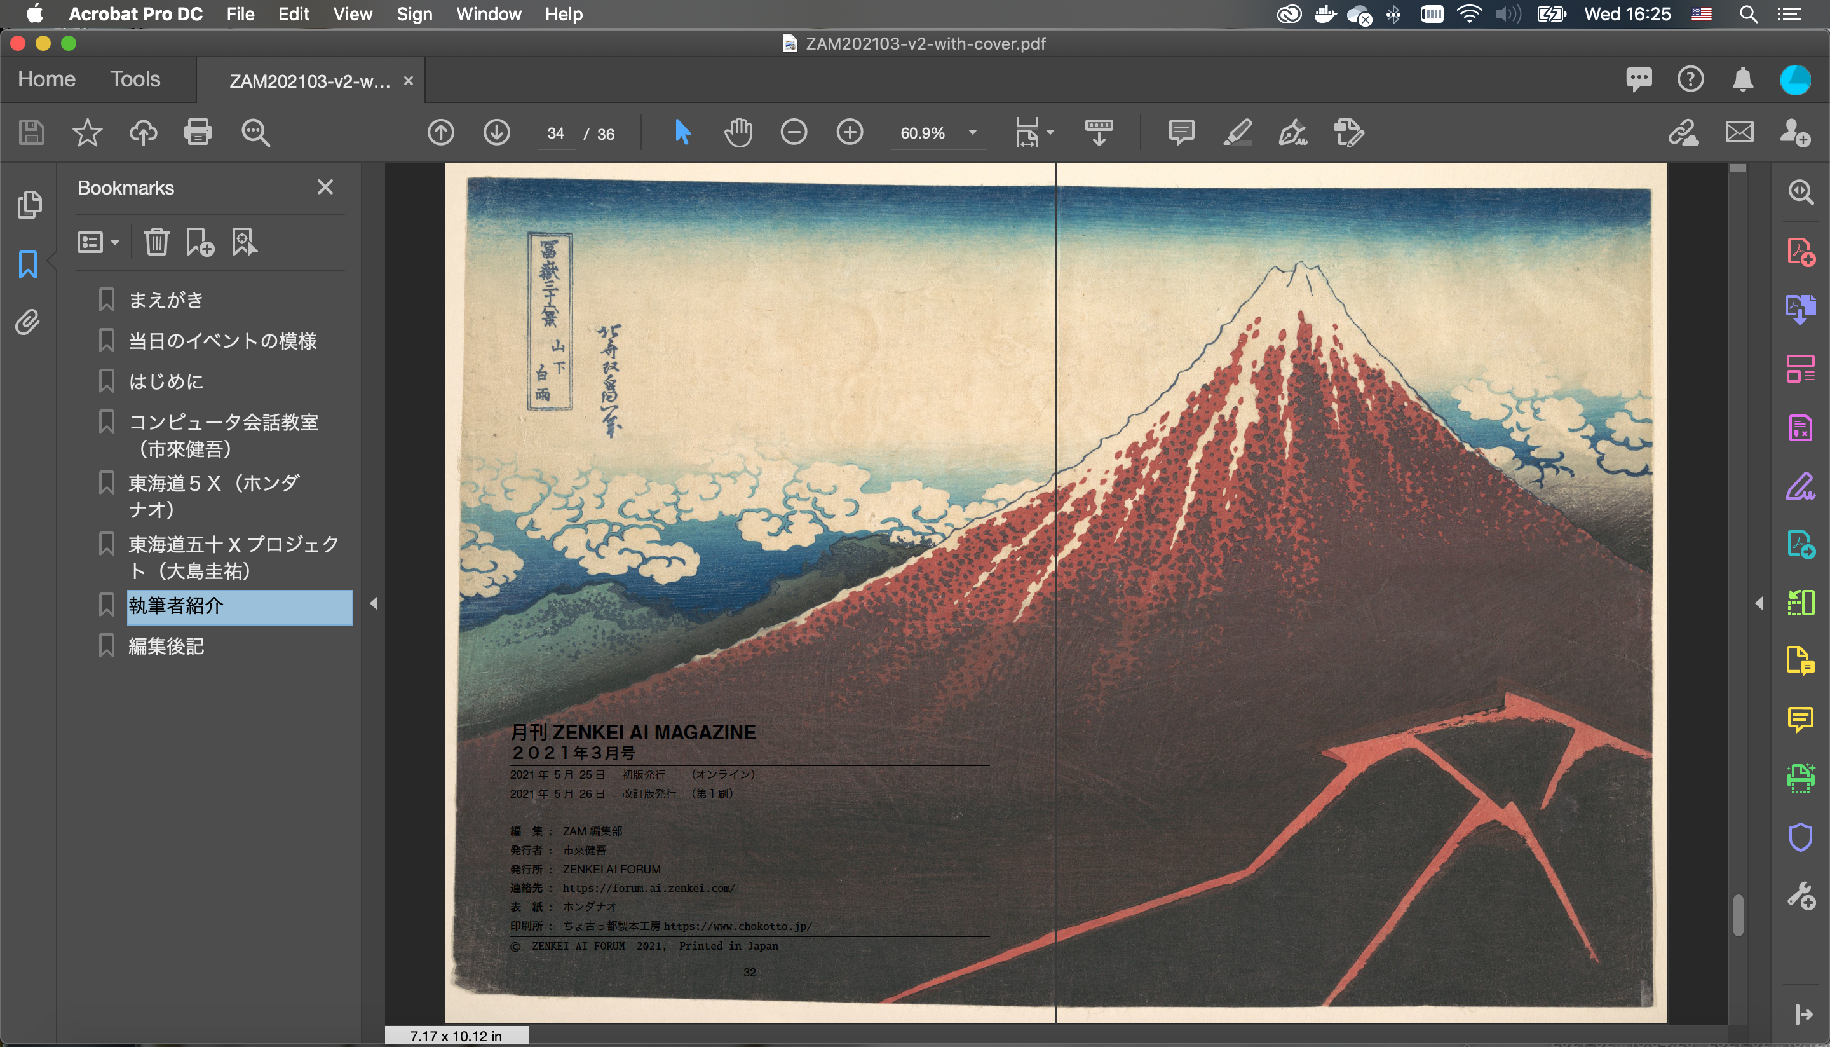Image resolution: width=1830 pixels, height=1047 pixels.
Task: Open bookmark 東海道５X（ホンダナオ）
Action: [x=213, y=496]
